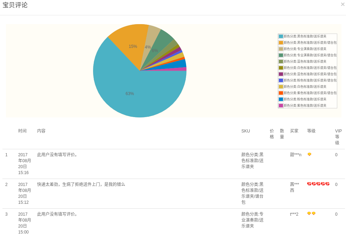Viewport: 346px width, 237px height.
Task: Click the 63% teal pie slice
Action: [130, 93]
